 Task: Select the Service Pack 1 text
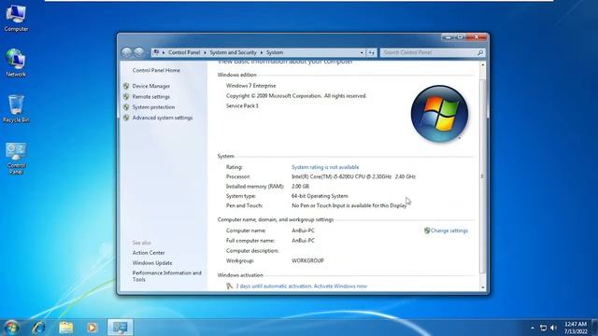pos(242,105)
